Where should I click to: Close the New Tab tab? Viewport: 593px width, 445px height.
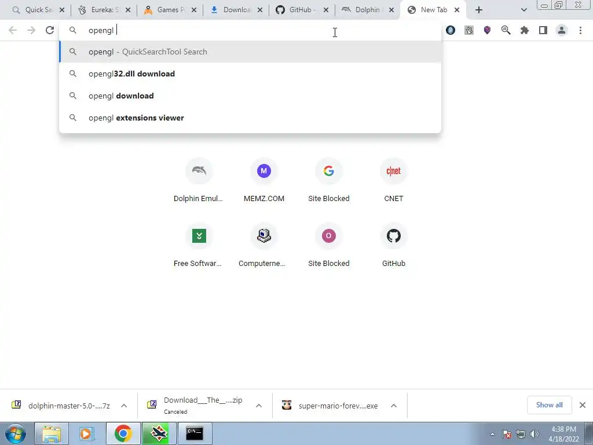pos(457,10)
